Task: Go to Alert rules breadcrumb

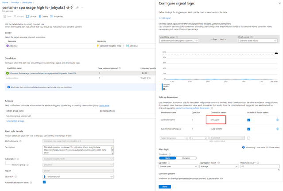Action: [27, 3]
